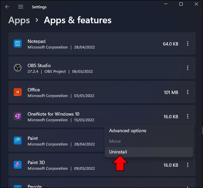
Task: Open Paint 3D's three-dot options menu
Action: coord(188,165)
